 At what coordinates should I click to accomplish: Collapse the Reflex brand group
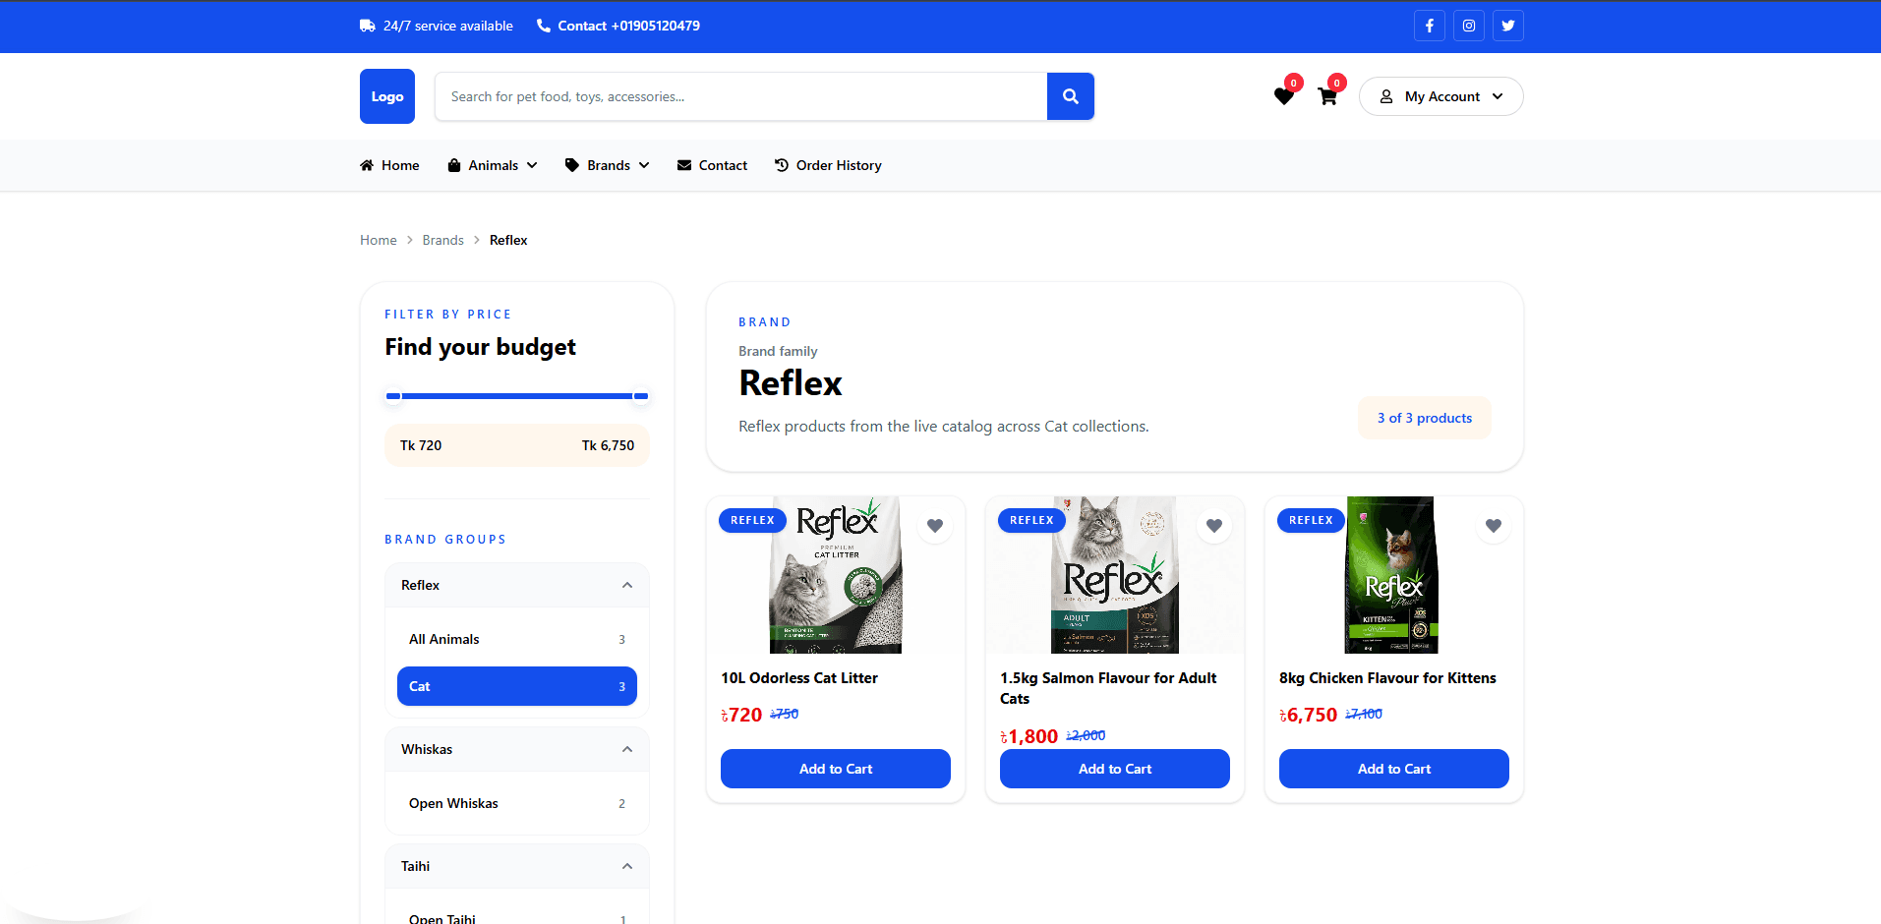click(517, 585)
